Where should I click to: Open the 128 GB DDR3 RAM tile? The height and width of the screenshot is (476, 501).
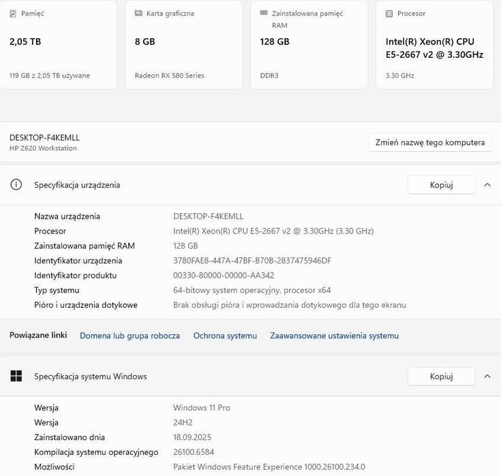tap(309, 45)
